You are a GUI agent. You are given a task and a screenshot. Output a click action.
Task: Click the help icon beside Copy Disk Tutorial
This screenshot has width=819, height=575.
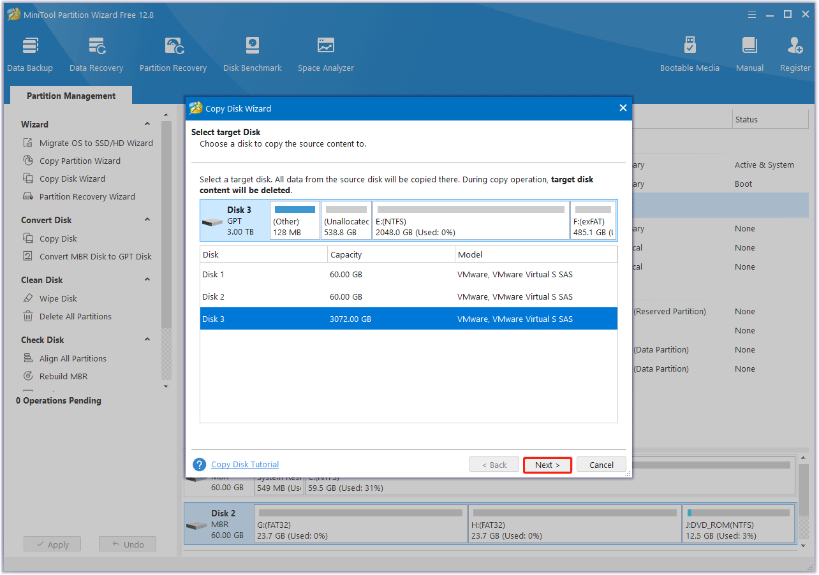coord(199,464)
